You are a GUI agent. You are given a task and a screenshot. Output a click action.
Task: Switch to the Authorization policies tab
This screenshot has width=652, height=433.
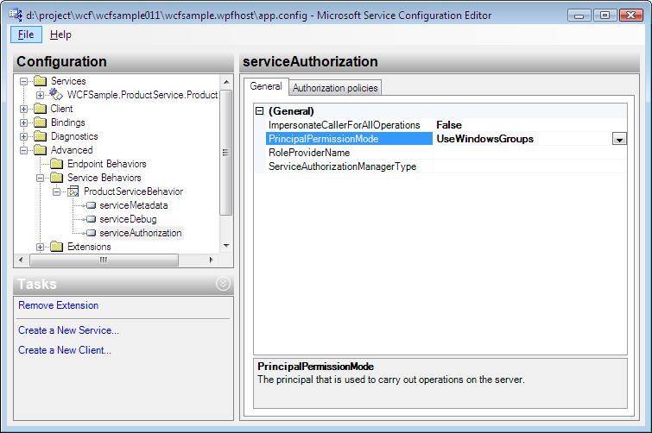tap(334, 87)
